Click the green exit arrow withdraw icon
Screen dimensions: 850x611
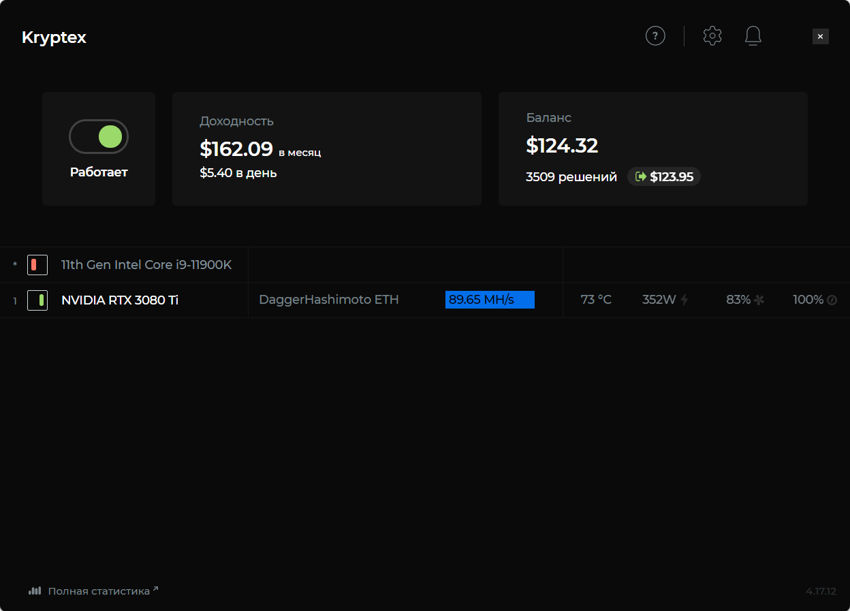click(640, 177)
